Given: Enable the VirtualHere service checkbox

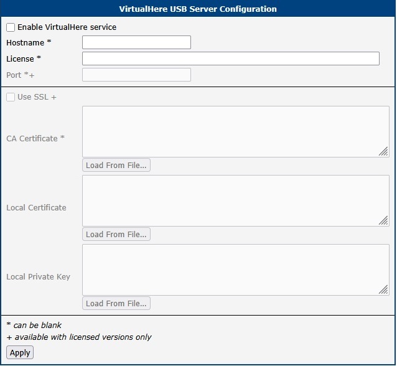Looking at the screenshot, I should [x=11, y=27].
